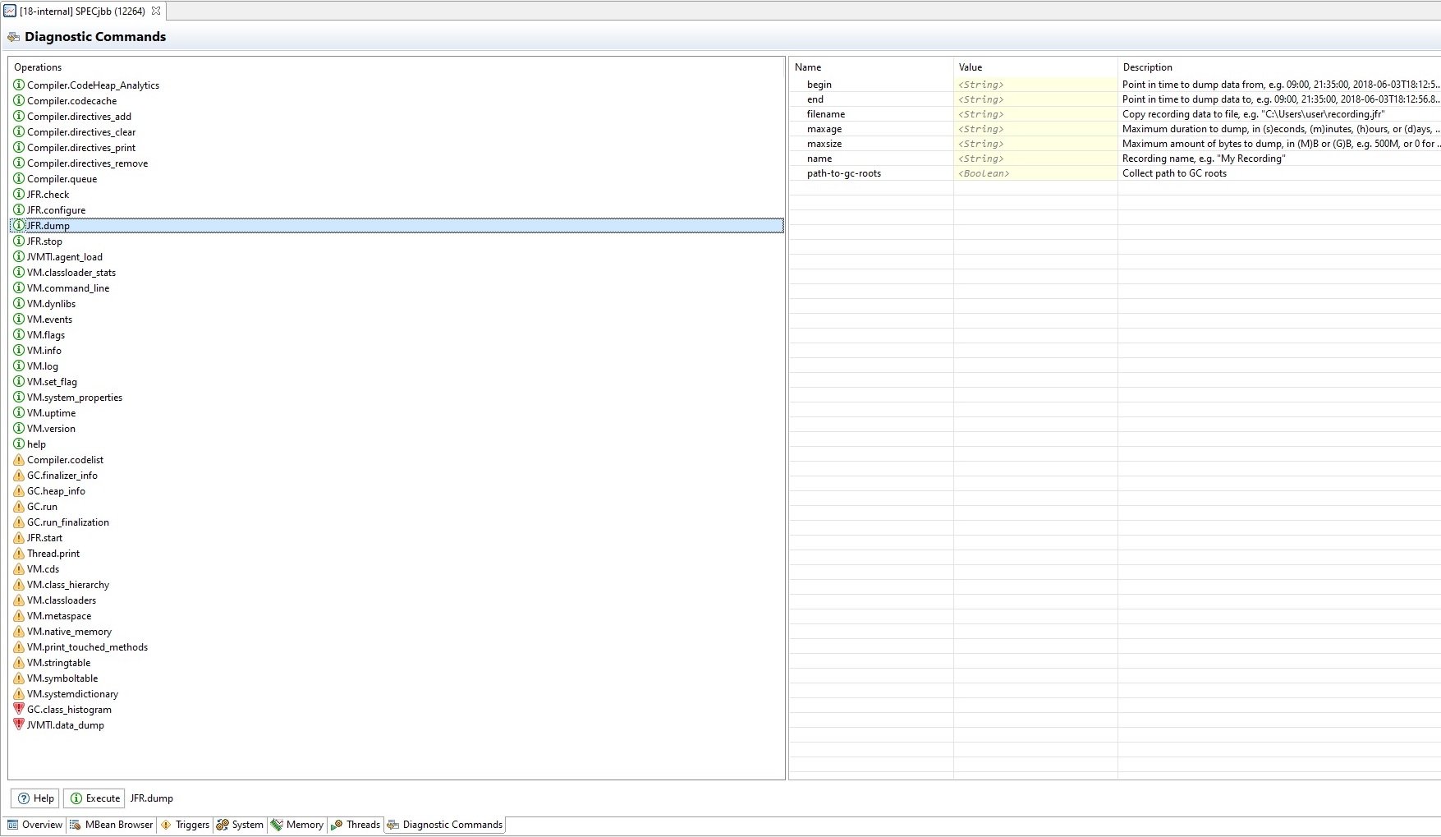
Task: Click the info icon beside help operation
Action: point(19,444)
